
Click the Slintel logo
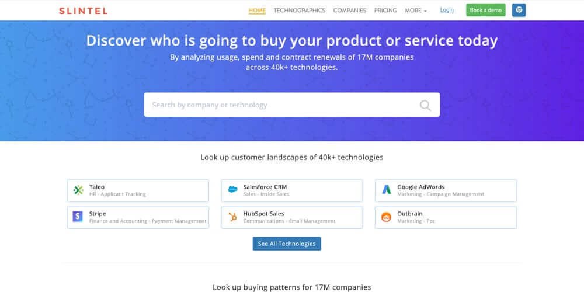pyautogui.click(x=83, y=11)
